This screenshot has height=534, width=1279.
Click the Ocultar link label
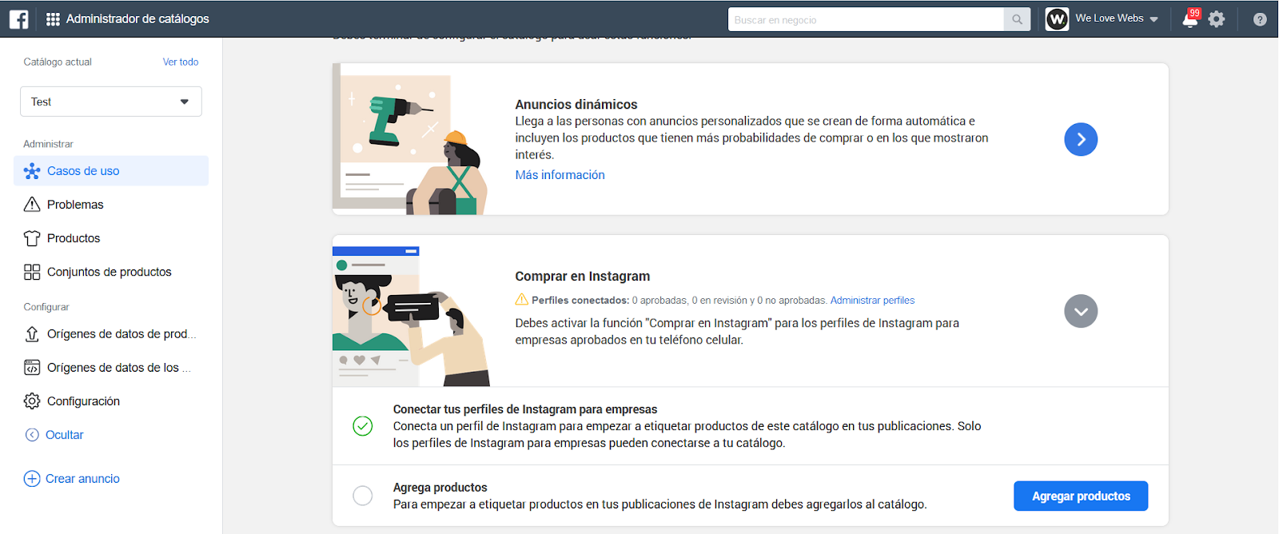pos(65,435)
